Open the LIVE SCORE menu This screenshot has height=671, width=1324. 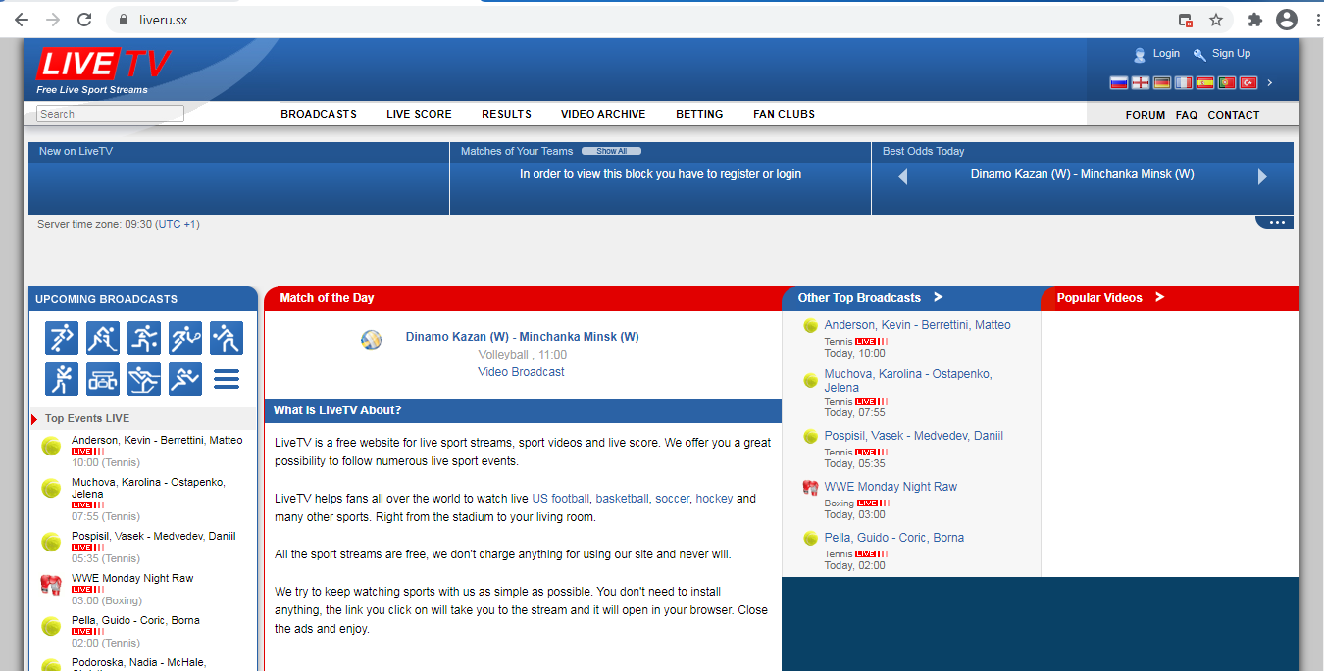[x=419, y=114]
